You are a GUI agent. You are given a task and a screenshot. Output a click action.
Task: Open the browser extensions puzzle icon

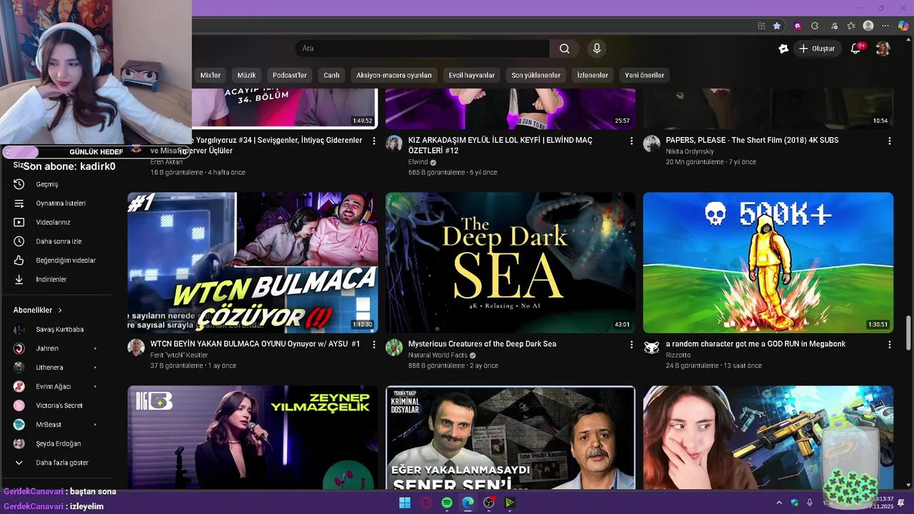point(815,26)
